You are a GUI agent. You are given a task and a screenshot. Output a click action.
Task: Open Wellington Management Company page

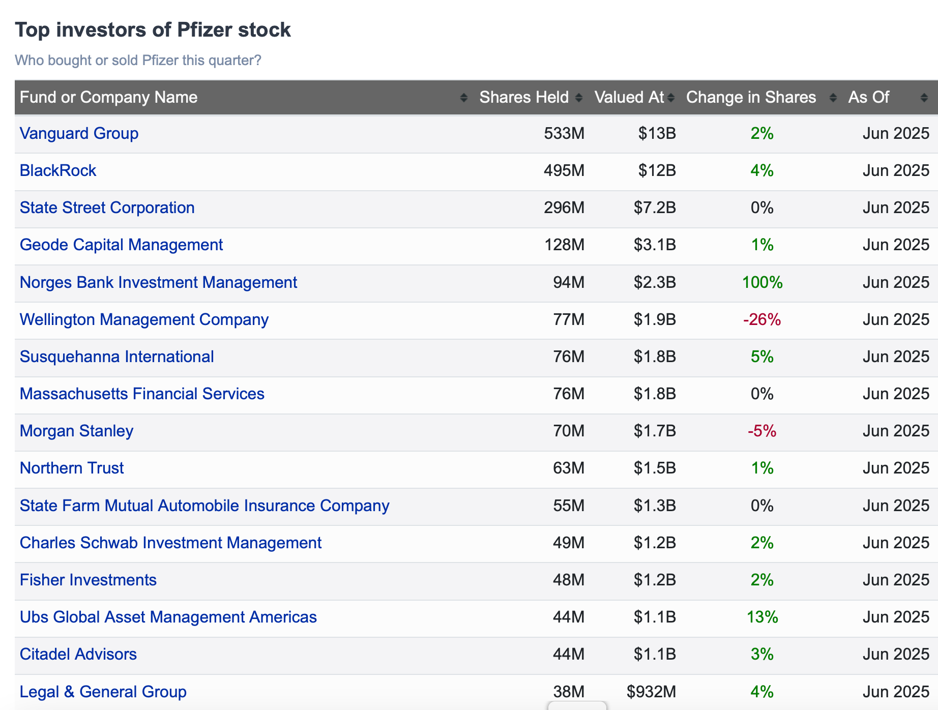click(x=144, y=319)
